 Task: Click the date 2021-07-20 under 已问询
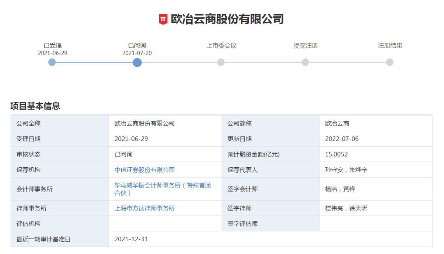tap(137, 53)
